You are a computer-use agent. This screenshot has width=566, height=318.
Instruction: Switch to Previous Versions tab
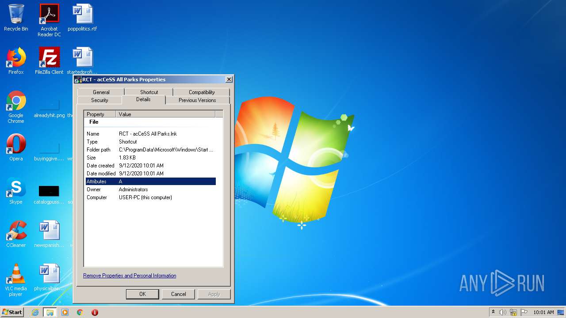[x=197, y=100]
